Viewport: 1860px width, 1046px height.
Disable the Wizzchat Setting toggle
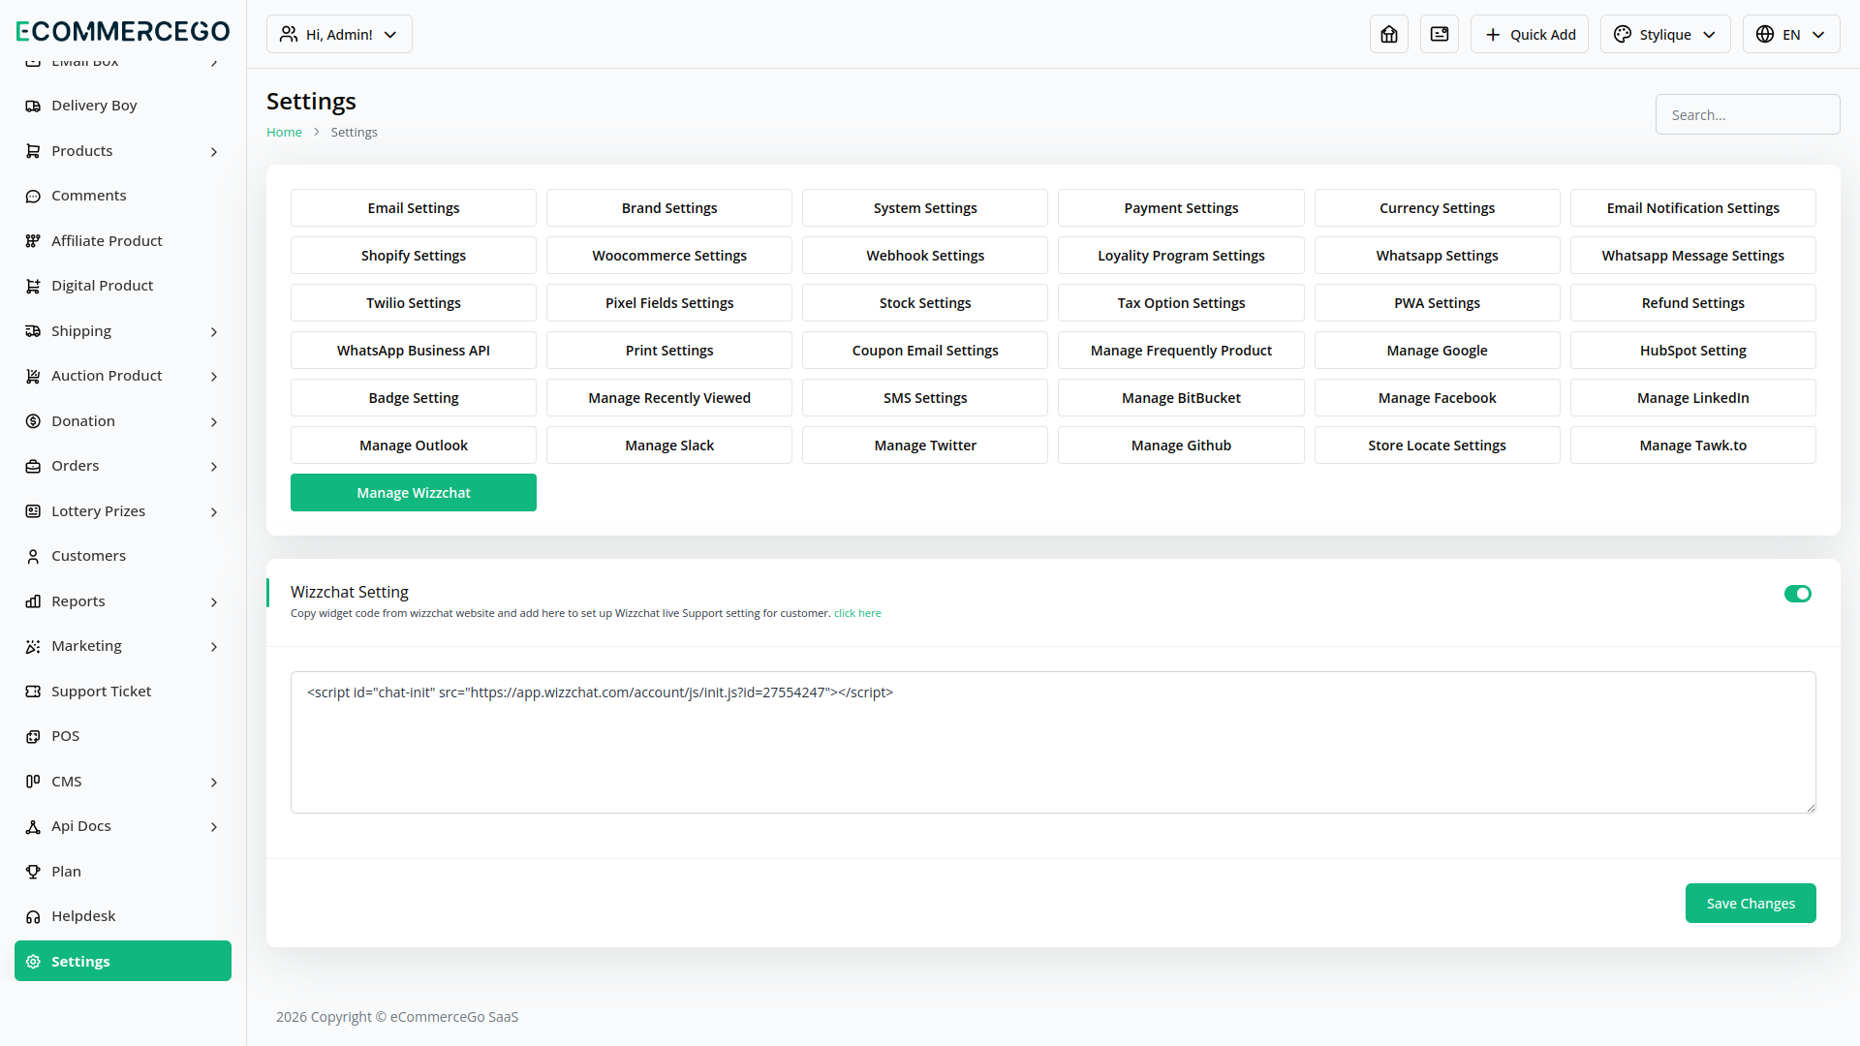click(x=1798, y=594)
